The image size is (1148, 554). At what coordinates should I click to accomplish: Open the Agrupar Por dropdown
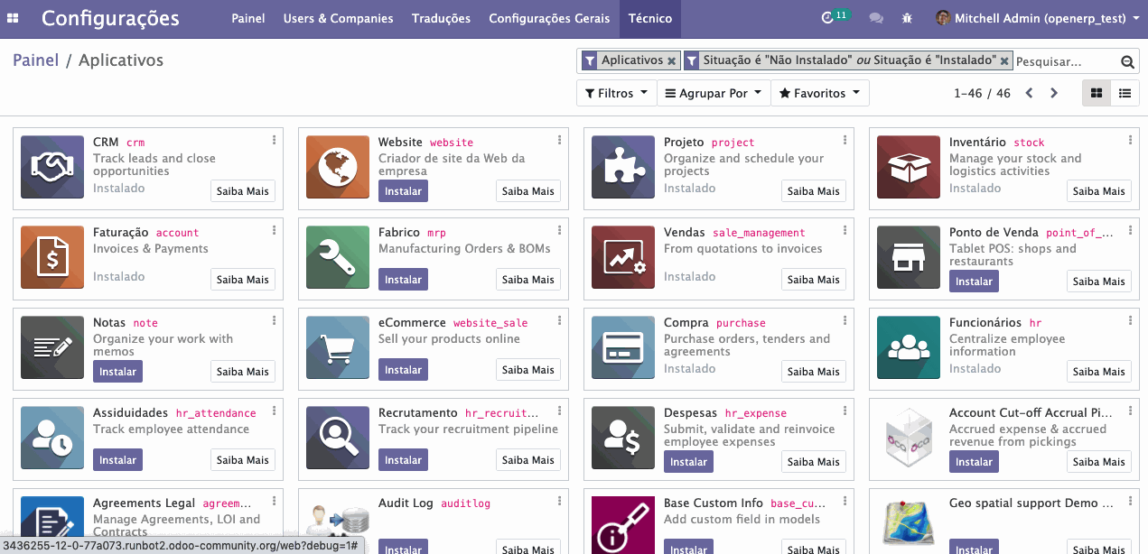[x=713, y=93]
